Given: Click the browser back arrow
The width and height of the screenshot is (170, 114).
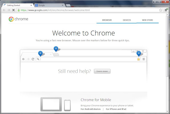Looking at the screenshot, I should click(x=4, y=10).
